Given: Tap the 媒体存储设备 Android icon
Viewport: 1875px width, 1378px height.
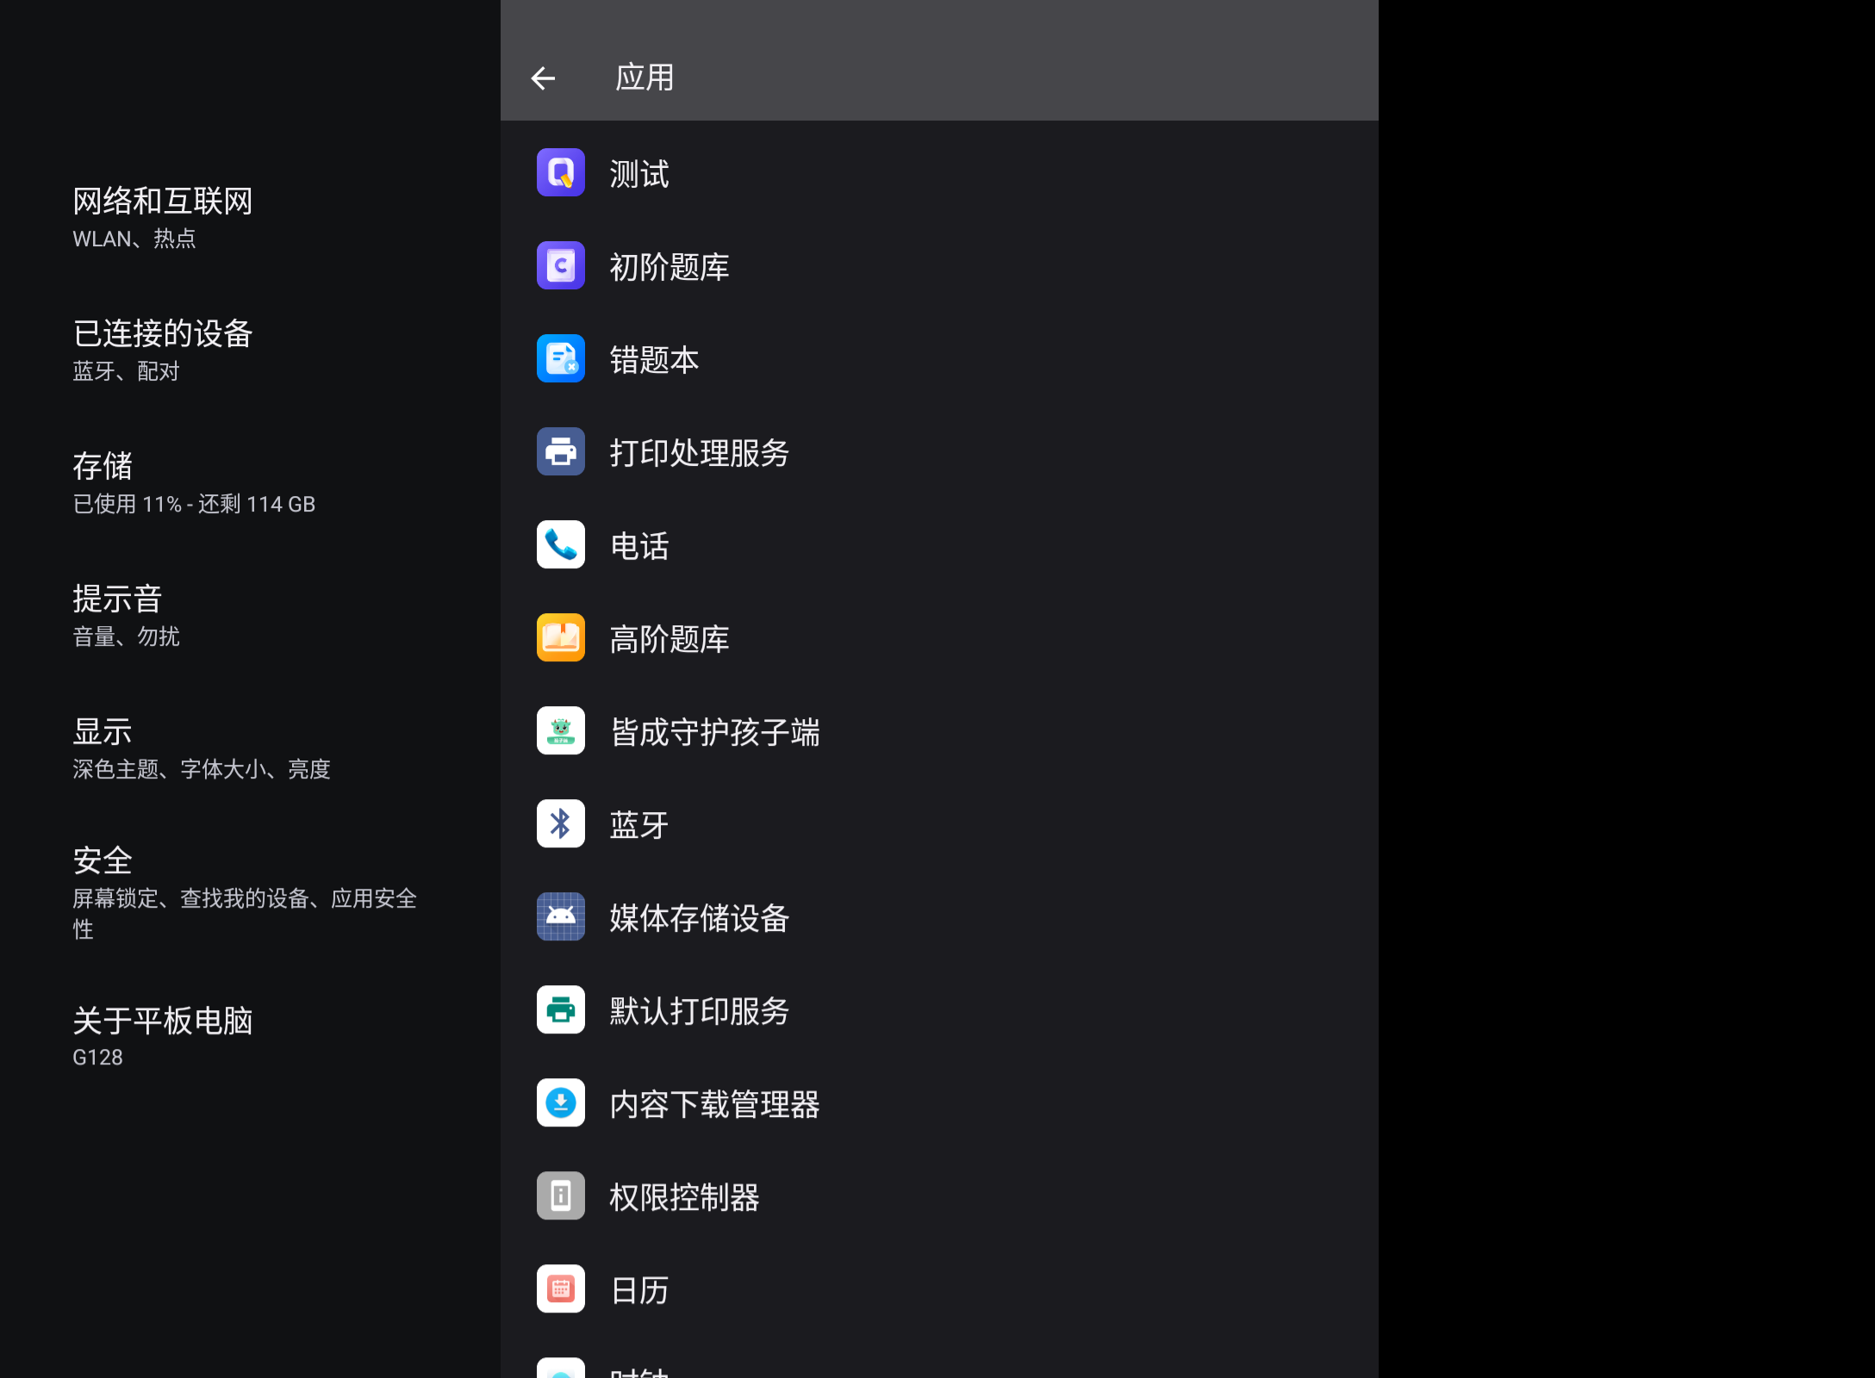Looking at the screenshot, I should (x=561, y=916).
